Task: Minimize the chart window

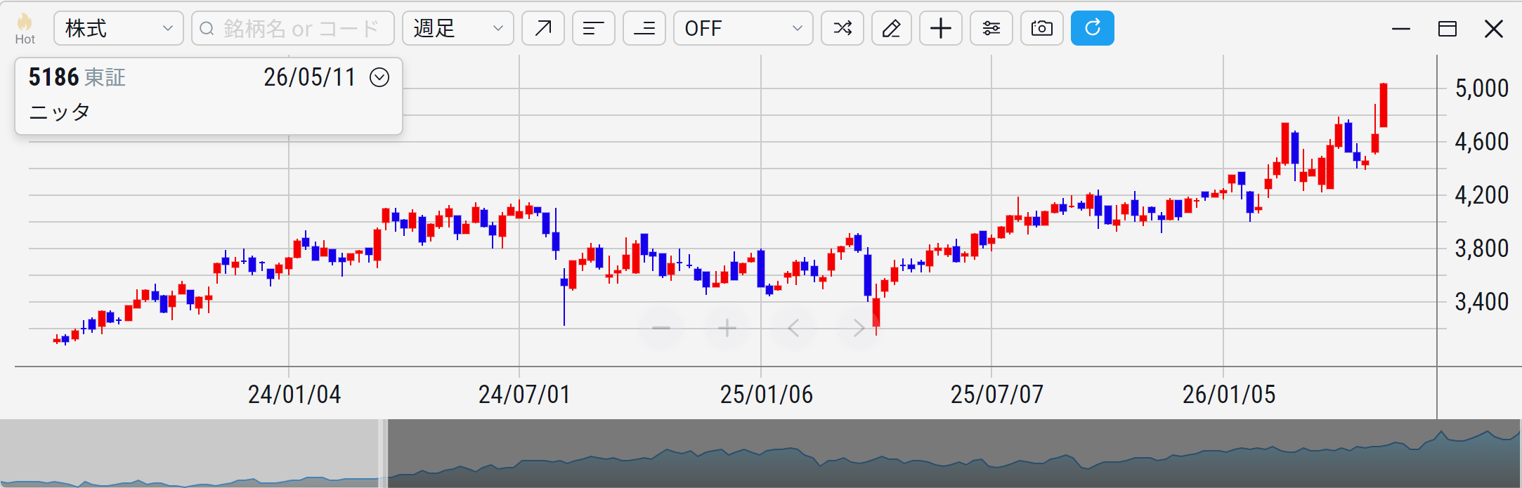Action: click(x=1401, y=29)
